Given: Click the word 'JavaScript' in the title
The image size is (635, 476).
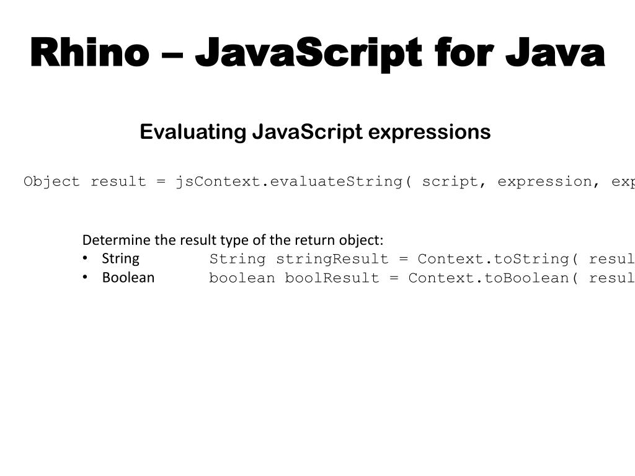Looking at the screenshot, I should 308,55.
